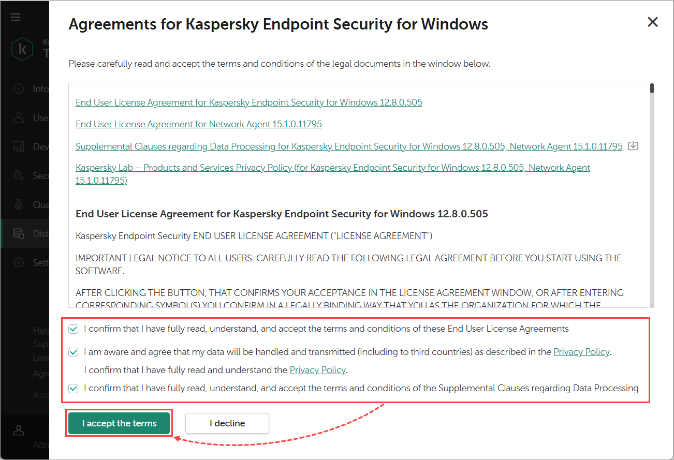The height and width of the screenshot is (460, 674).
Task: Open the Security management icon in sidebar
Action: [19, 176]
